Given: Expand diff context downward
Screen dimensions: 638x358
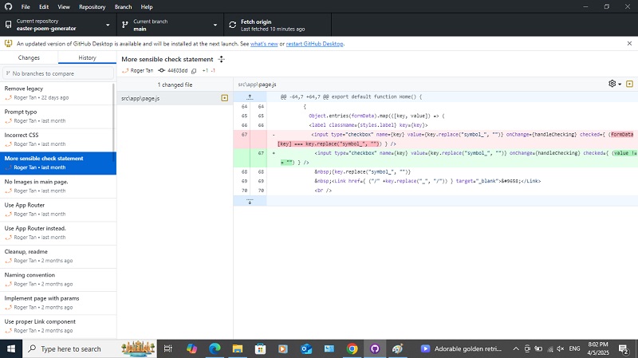Looking at the screenshot, I should [250, 201].
